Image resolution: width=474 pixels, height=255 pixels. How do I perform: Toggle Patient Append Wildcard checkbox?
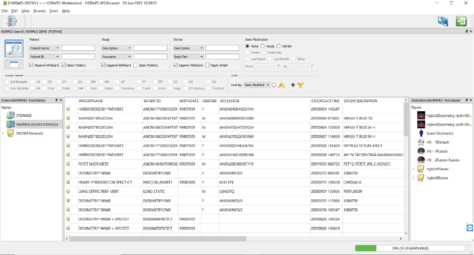pyautogui.click(x=31, y=65)
